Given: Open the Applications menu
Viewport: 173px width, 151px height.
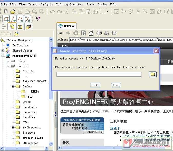Looking at the screenshot, I should (74, 5).
